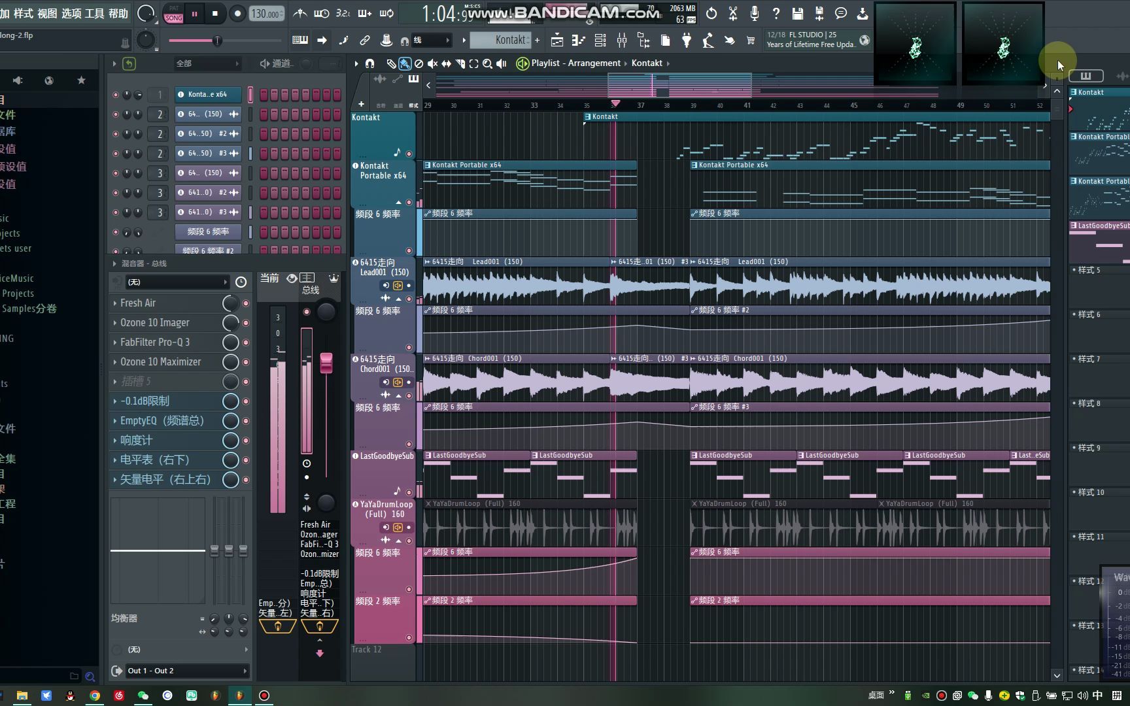
Task: Open the 全部 channel filter dropdown
Action: coord(207,63)
